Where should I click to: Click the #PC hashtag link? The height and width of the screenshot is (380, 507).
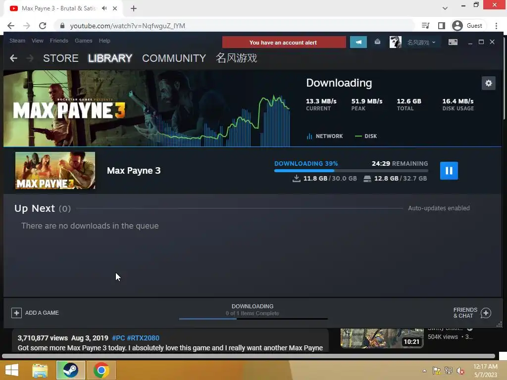(x=118, y=338)
